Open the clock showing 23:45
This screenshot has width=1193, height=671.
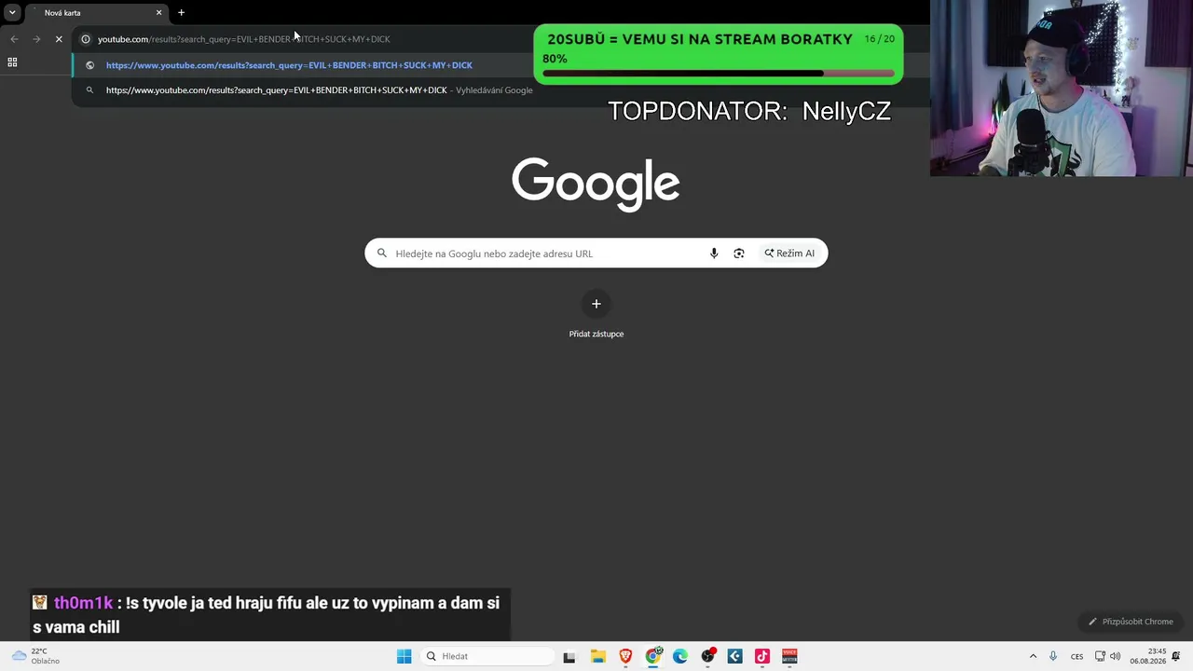[x=1148, y=656]
